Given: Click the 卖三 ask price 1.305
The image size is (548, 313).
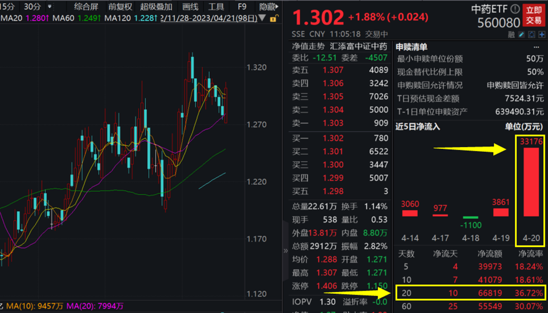Looking at the screenshot, I should [333, 97].
